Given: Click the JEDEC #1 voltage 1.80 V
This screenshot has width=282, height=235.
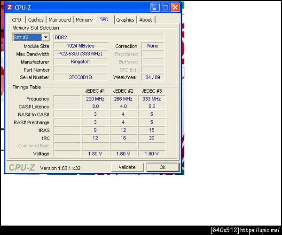Looking at the screenshot, I should coord(95,154).
